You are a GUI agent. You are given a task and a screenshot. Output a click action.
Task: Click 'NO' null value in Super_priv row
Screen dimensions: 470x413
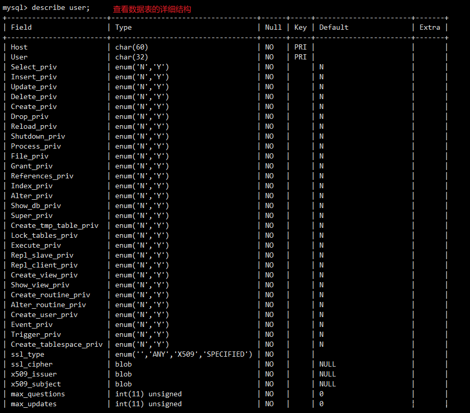click(269, 215)
